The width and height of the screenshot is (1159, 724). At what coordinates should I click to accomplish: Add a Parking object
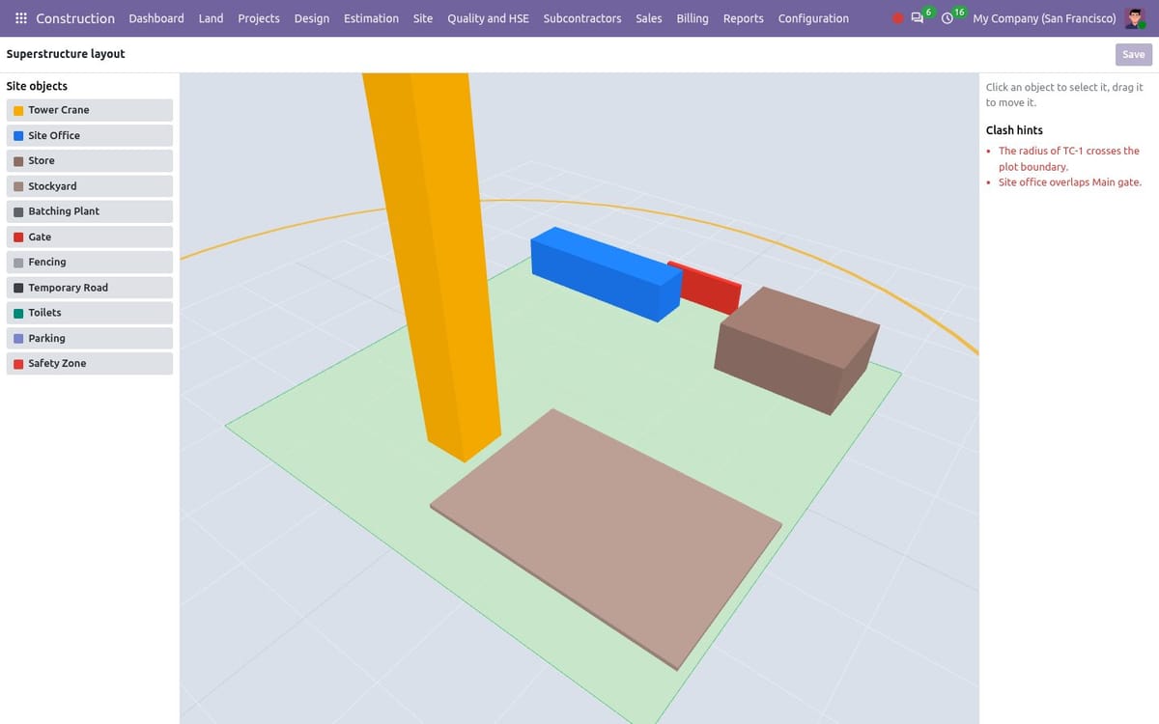[90, 338]
